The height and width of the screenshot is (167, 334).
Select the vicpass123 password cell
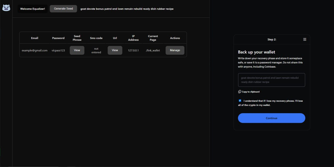coord(58,50)
